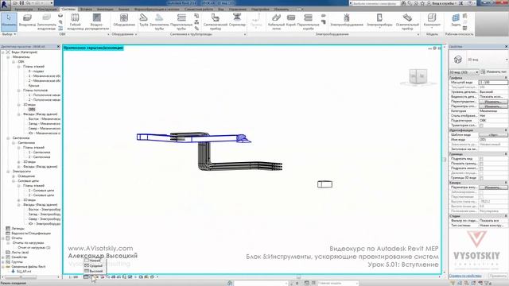Open the Аннотации ribbon tab
Viewport: 509px width, 286px height.
point(105,9)
